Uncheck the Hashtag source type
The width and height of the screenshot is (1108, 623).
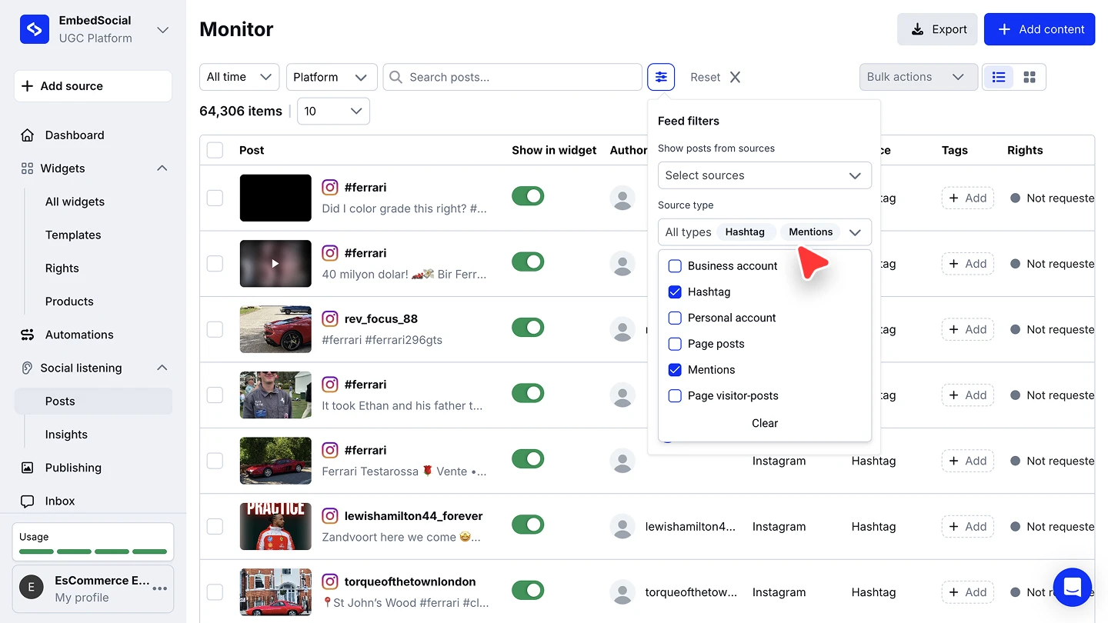675,292
